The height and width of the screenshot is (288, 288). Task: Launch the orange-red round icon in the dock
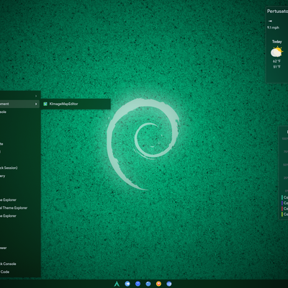pyautogui.click(x=158, y=284)
